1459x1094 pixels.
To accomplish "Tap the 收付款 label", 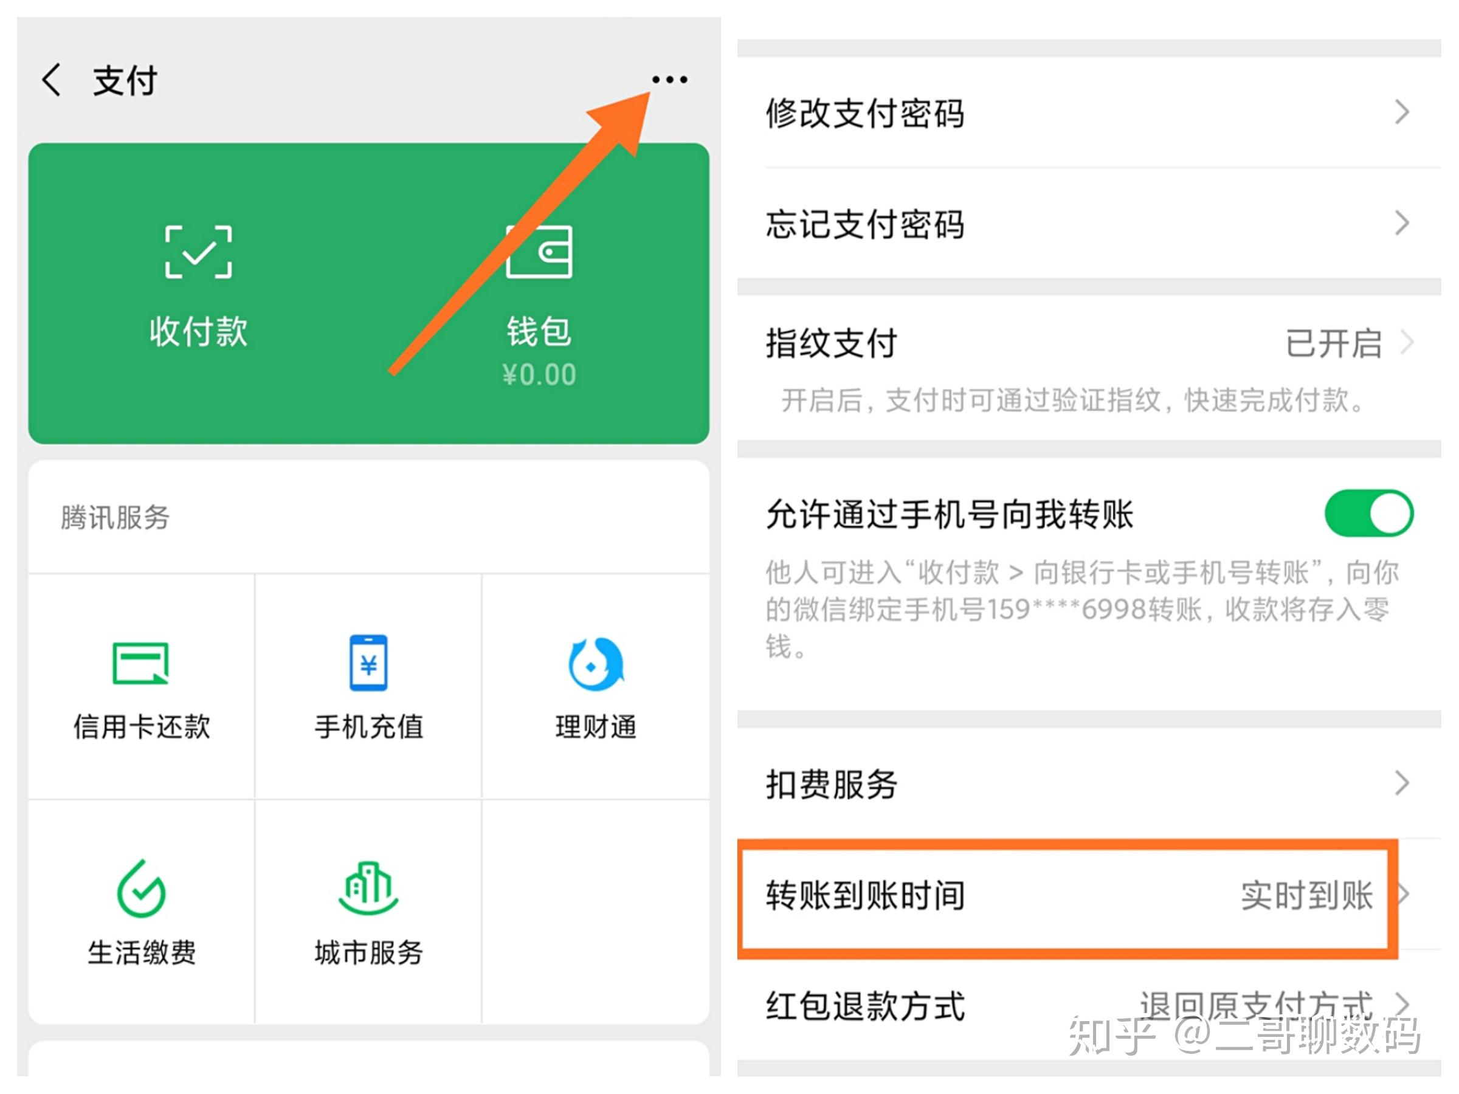I will click(x=198, y=331).
